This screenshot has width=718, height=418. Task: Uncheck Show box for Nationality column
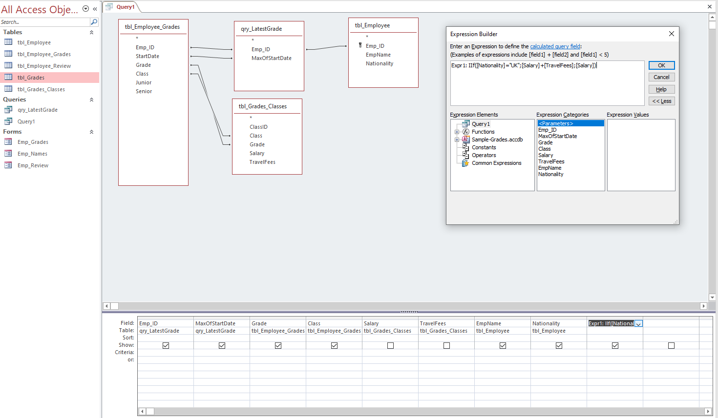click(559, 345)
